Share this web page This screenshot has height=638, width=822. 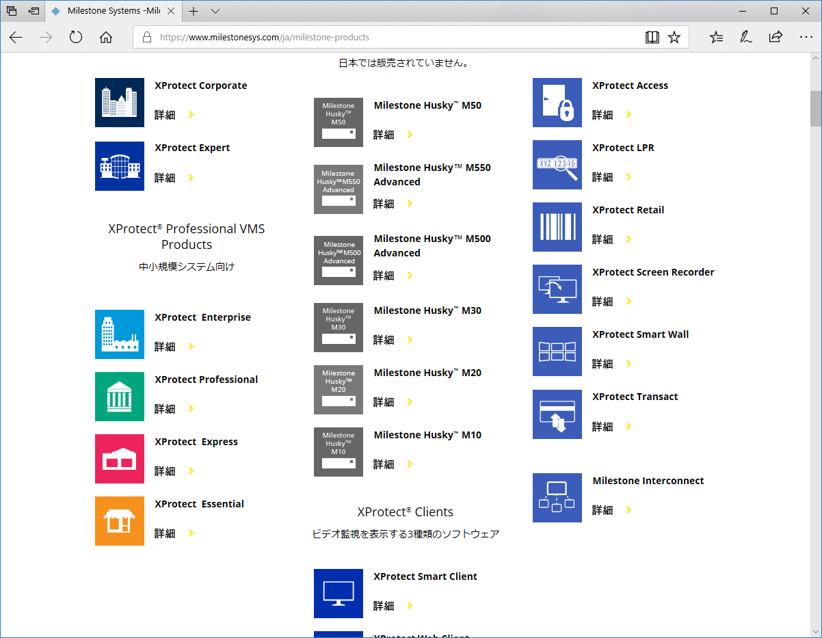coord(775,38)
